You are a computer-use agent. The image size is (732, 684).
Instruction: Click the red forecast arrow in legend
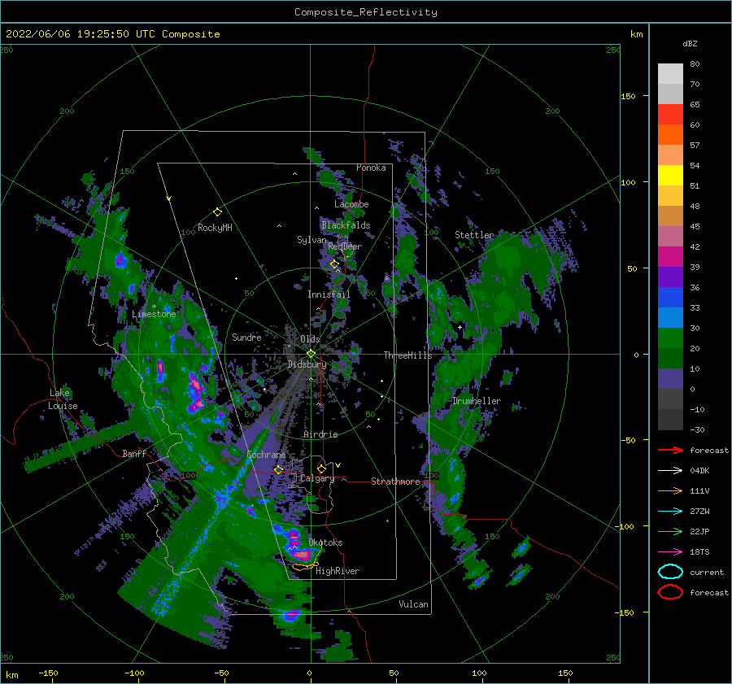[x=670, y=450]
